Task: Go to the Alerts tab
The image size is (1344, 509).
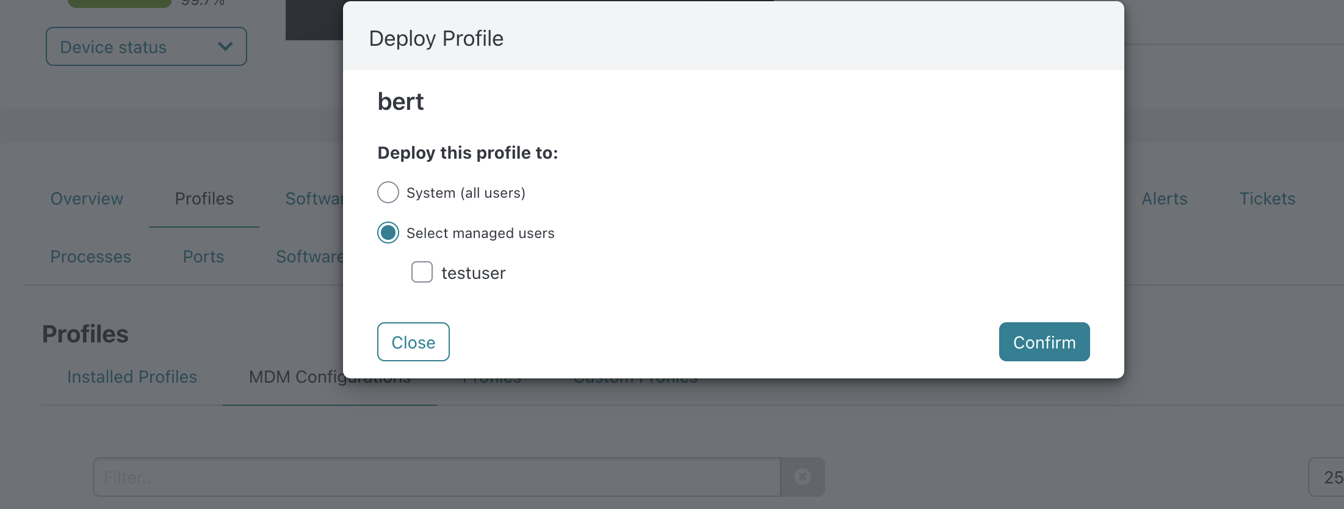Action: tap(1165, 198)
